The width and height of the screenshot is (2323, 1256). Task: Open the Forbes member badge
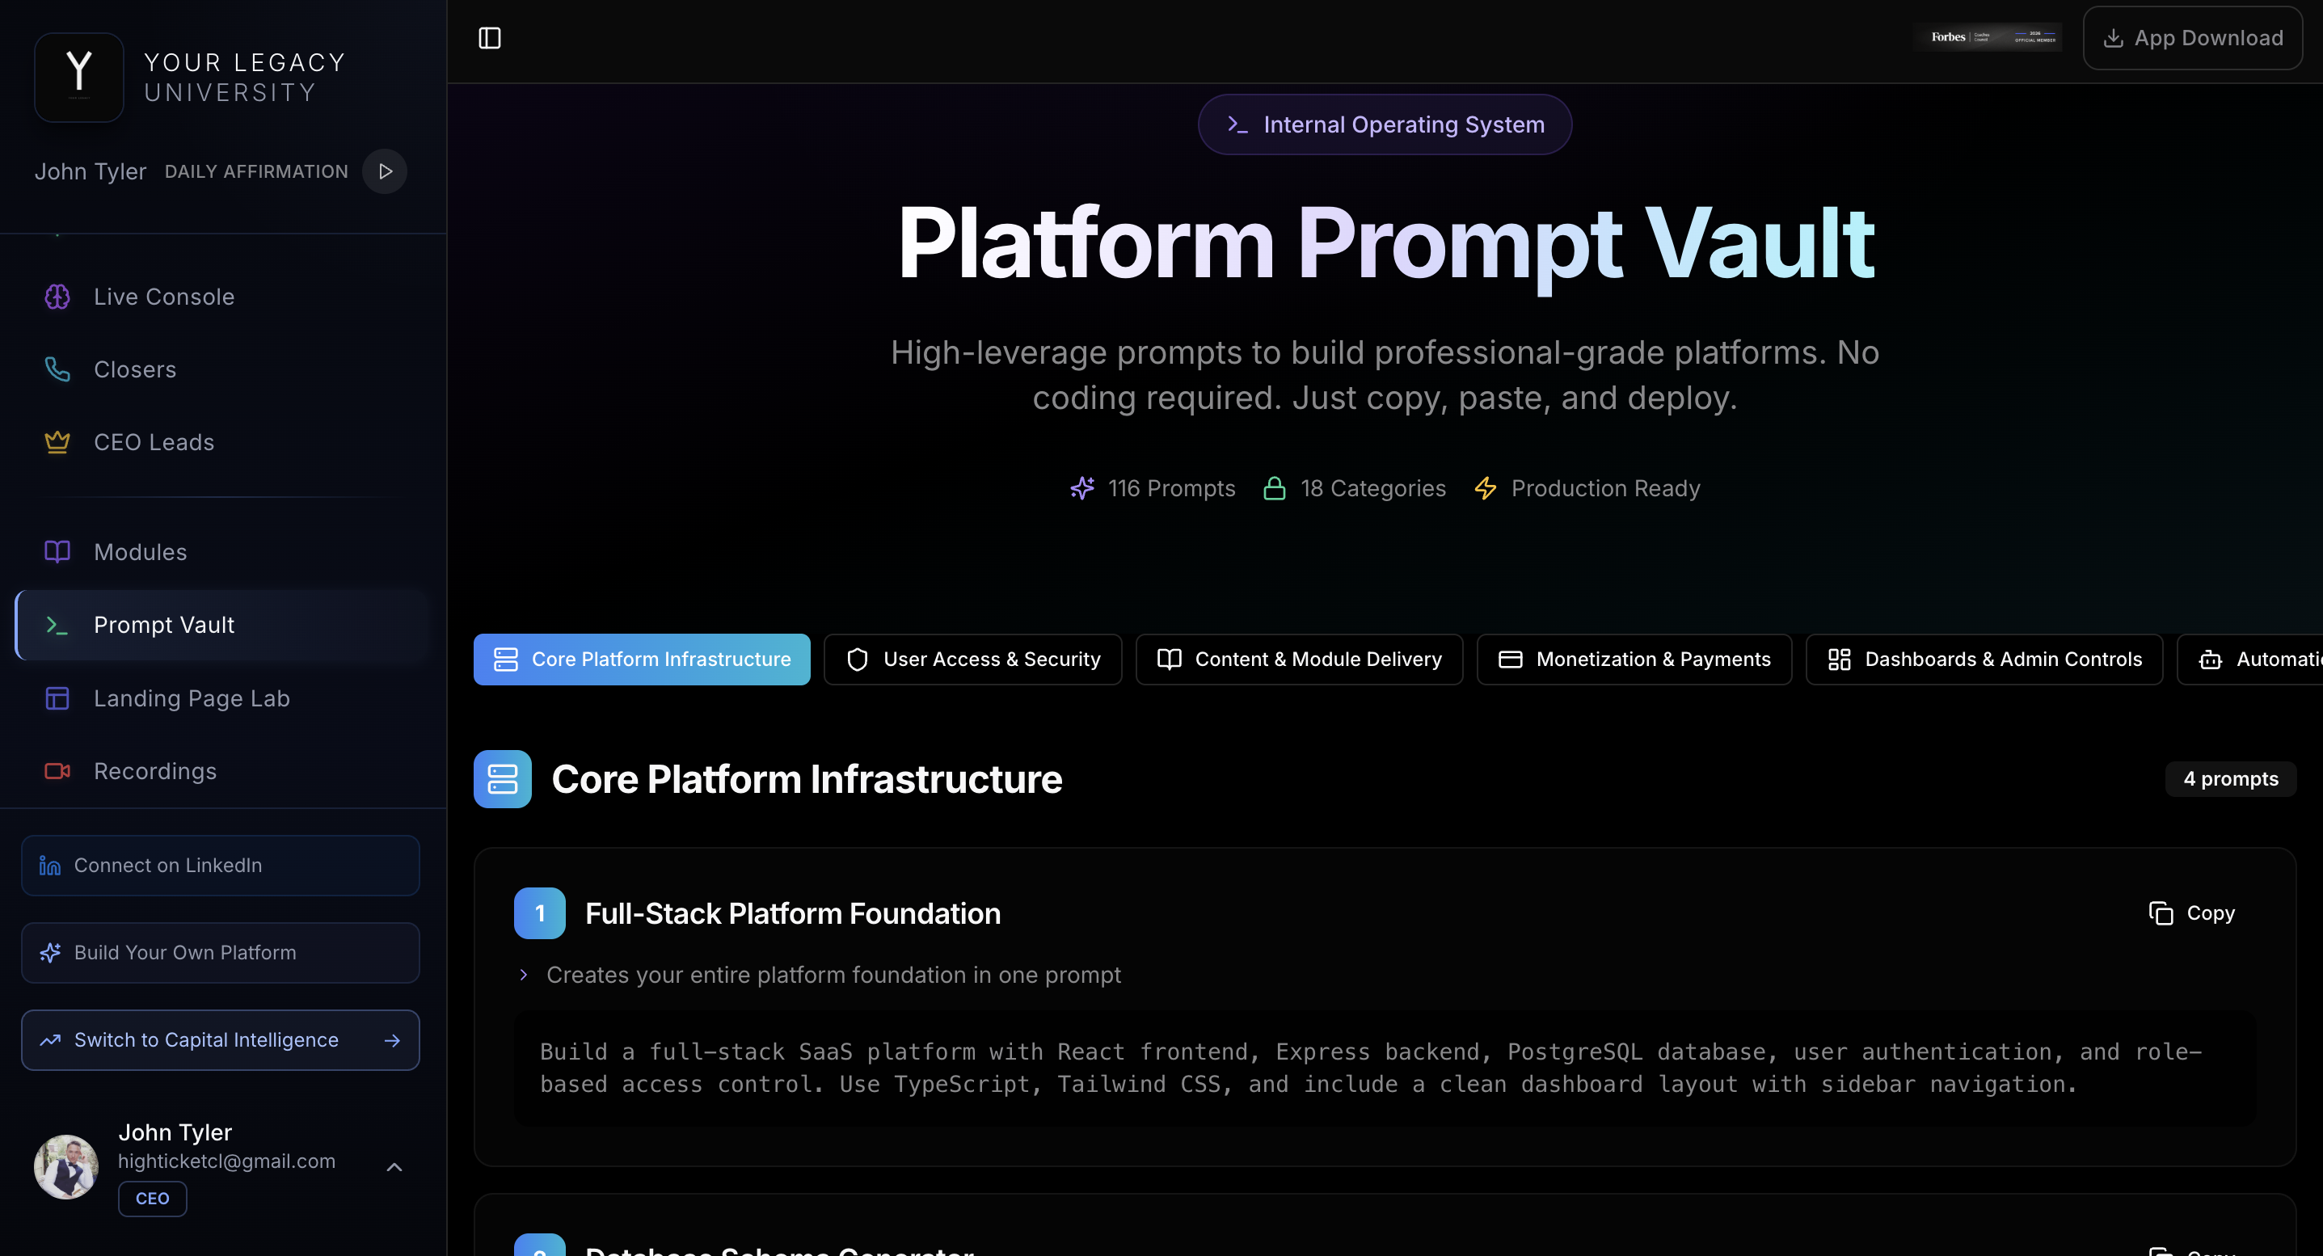point(1990,37)
